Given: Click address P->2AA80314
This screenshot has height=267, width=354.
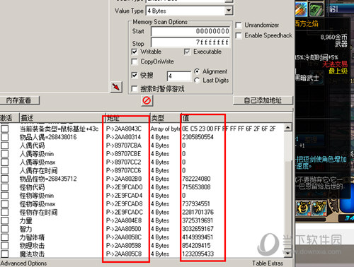Looking at the screenshot, I should (123, 137).
